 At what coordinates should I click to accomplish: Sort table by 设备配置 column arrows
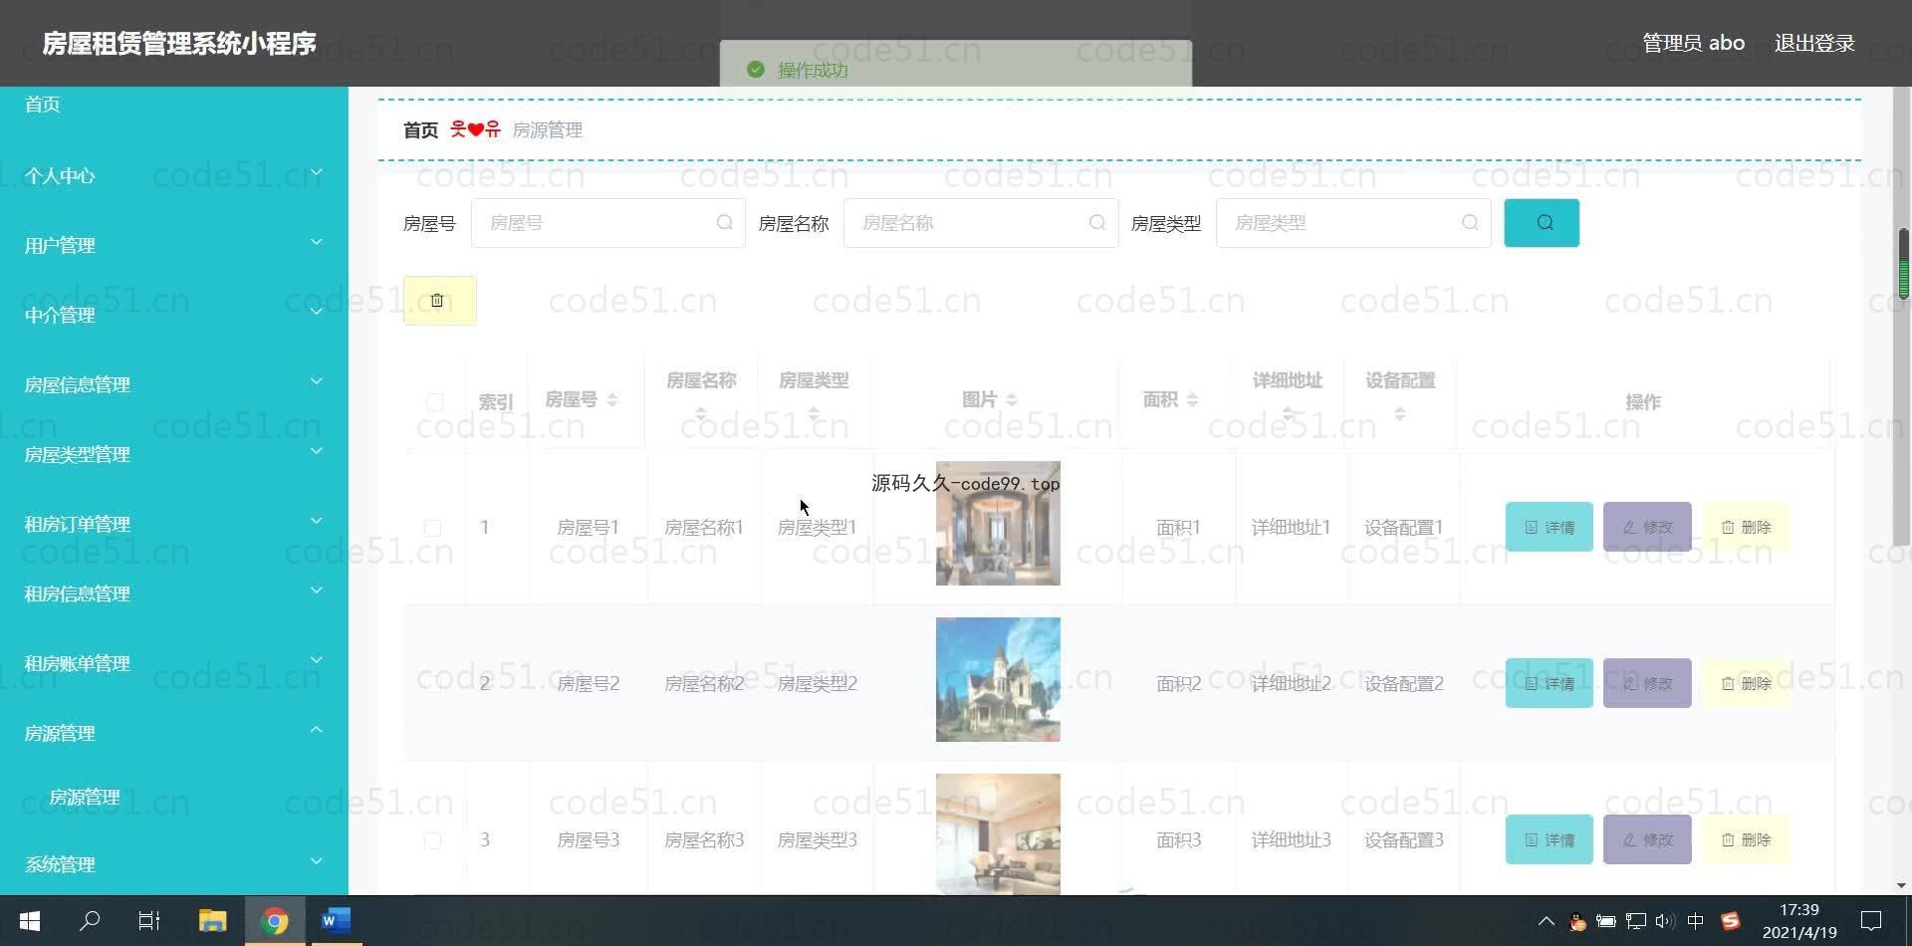(1400, 413)
